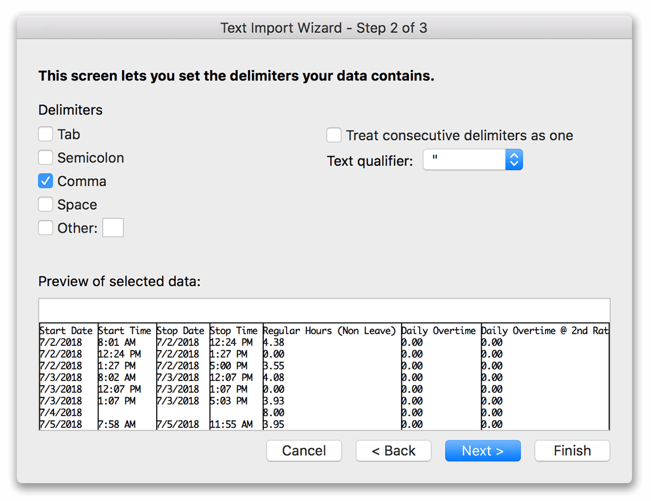Screen dimensions: 651x501
Task: Enable the Space delimiter
Action: (45, 204)
